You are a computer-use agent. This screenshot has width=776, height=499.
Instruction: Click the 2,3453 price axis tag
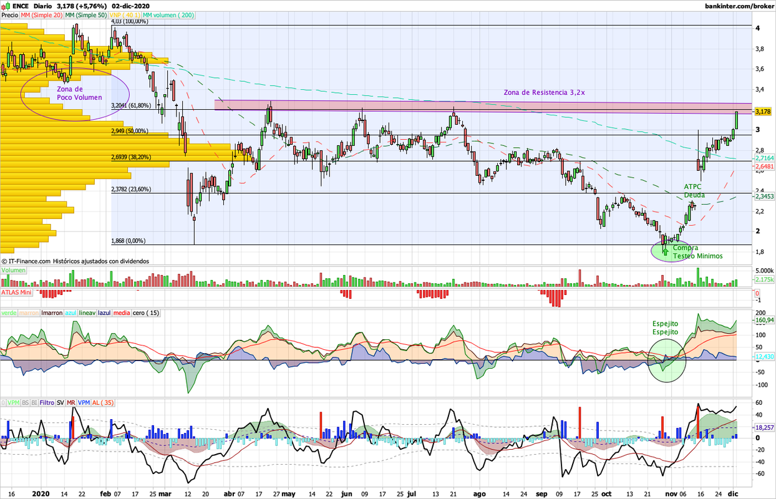(765, 196)
